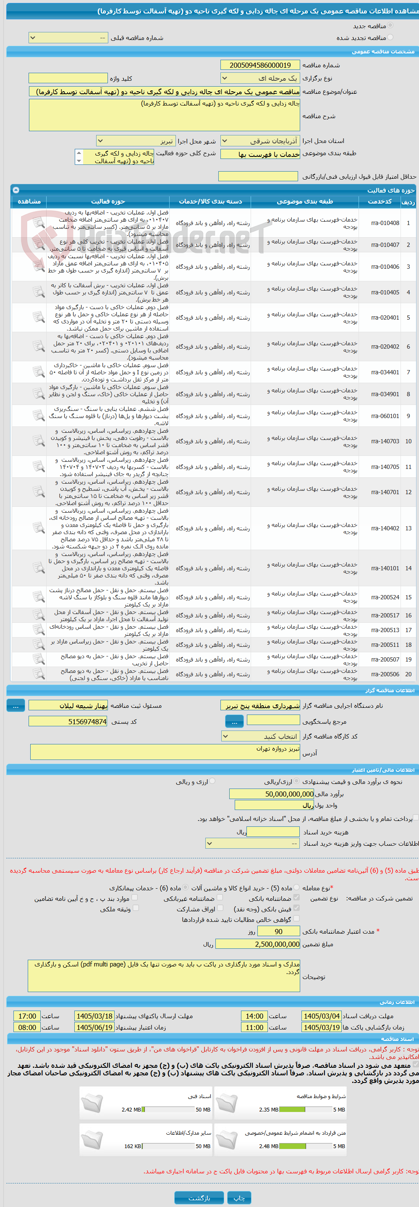Viewport: 419px width, 1207px height.
Task: Open view icon for row rra-010406
Action: tap(38, 267)
